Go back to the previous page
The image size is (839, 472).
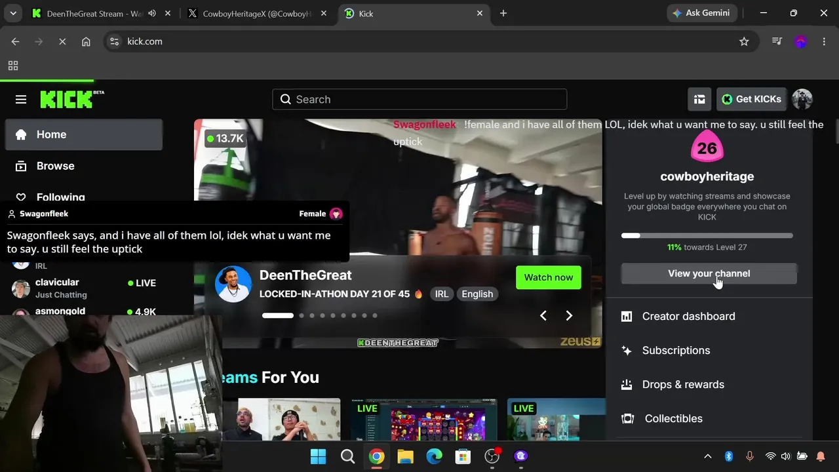tap(16, 41)
